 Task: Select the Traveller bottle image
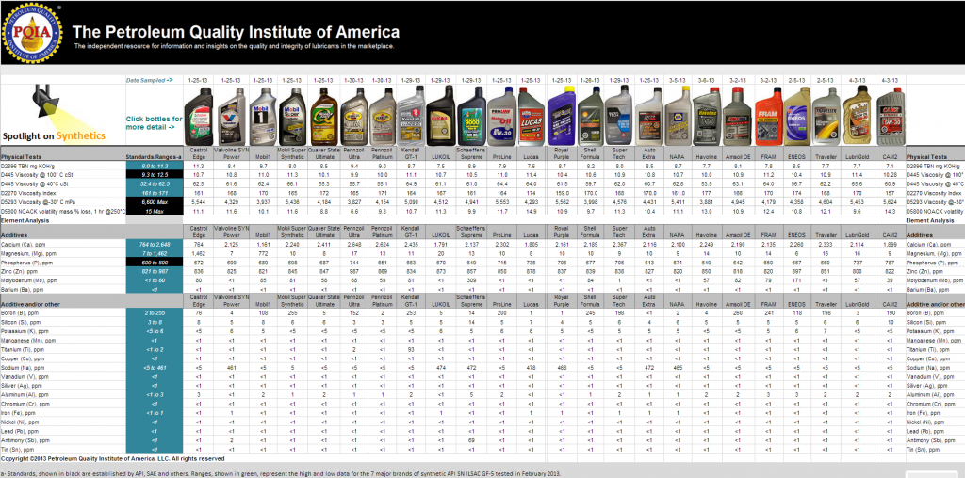pos(826,116)
